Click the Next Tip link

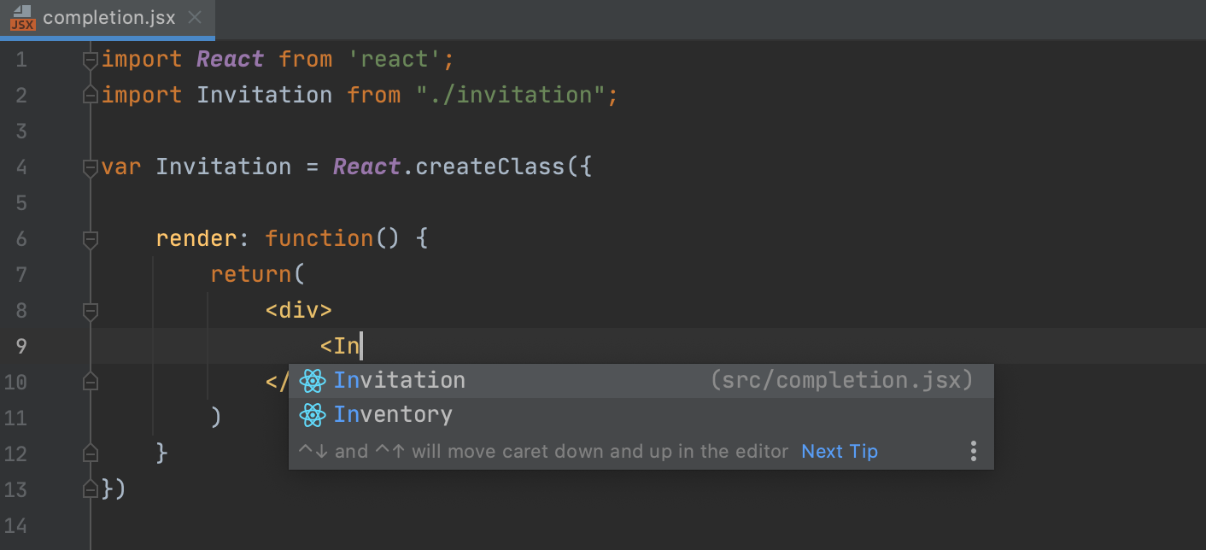click(x=839, y=451)
